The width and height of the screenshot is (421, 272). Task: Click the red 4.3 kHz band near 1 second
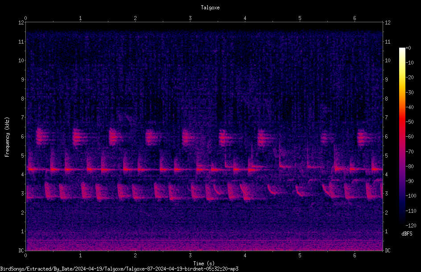[81, 169]
